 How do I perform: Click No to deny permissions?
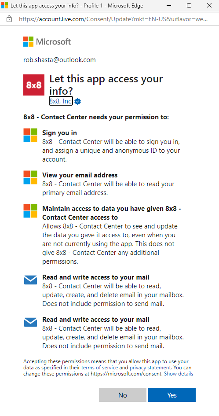pos(123,395)
